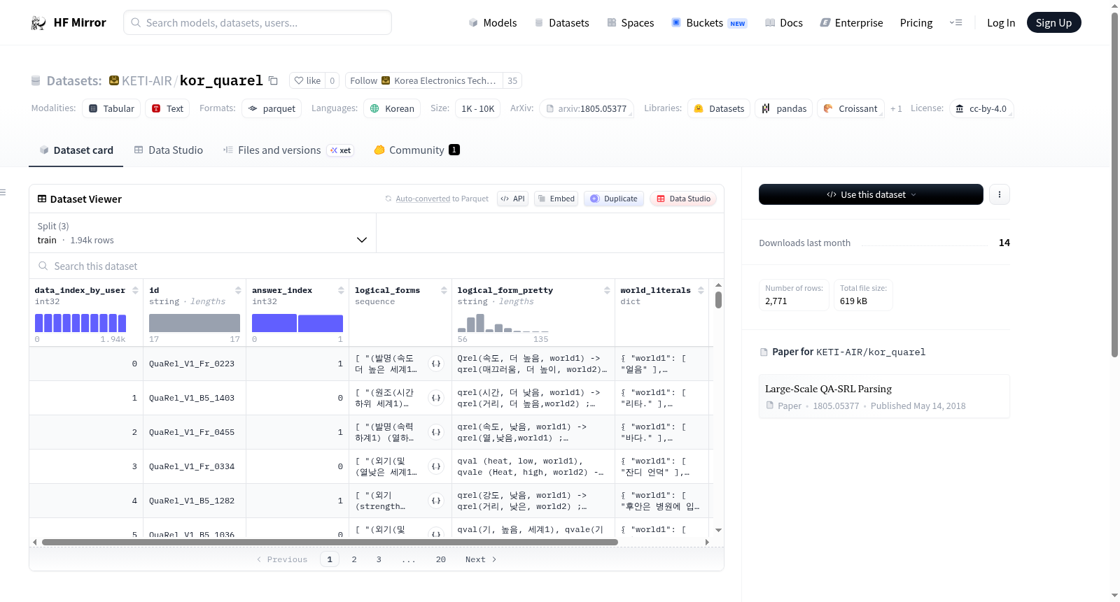Image resolution: width=1120 pixels, height=602 pixels.
Task: Click the Tabular modality tag
Action: pos(112,108)
